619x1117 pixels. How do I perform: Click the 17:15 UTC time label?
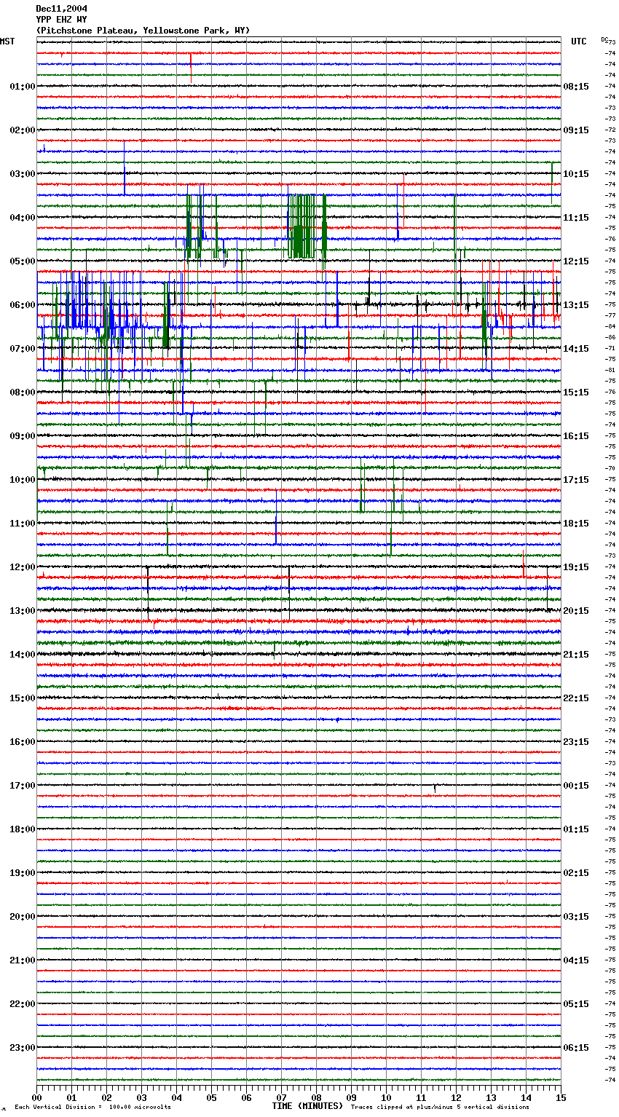click(576, 480)
